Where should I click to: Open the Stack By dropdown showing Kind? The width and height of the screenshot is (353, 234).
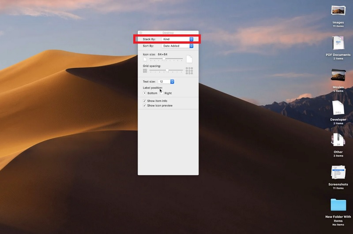[177, 39]
